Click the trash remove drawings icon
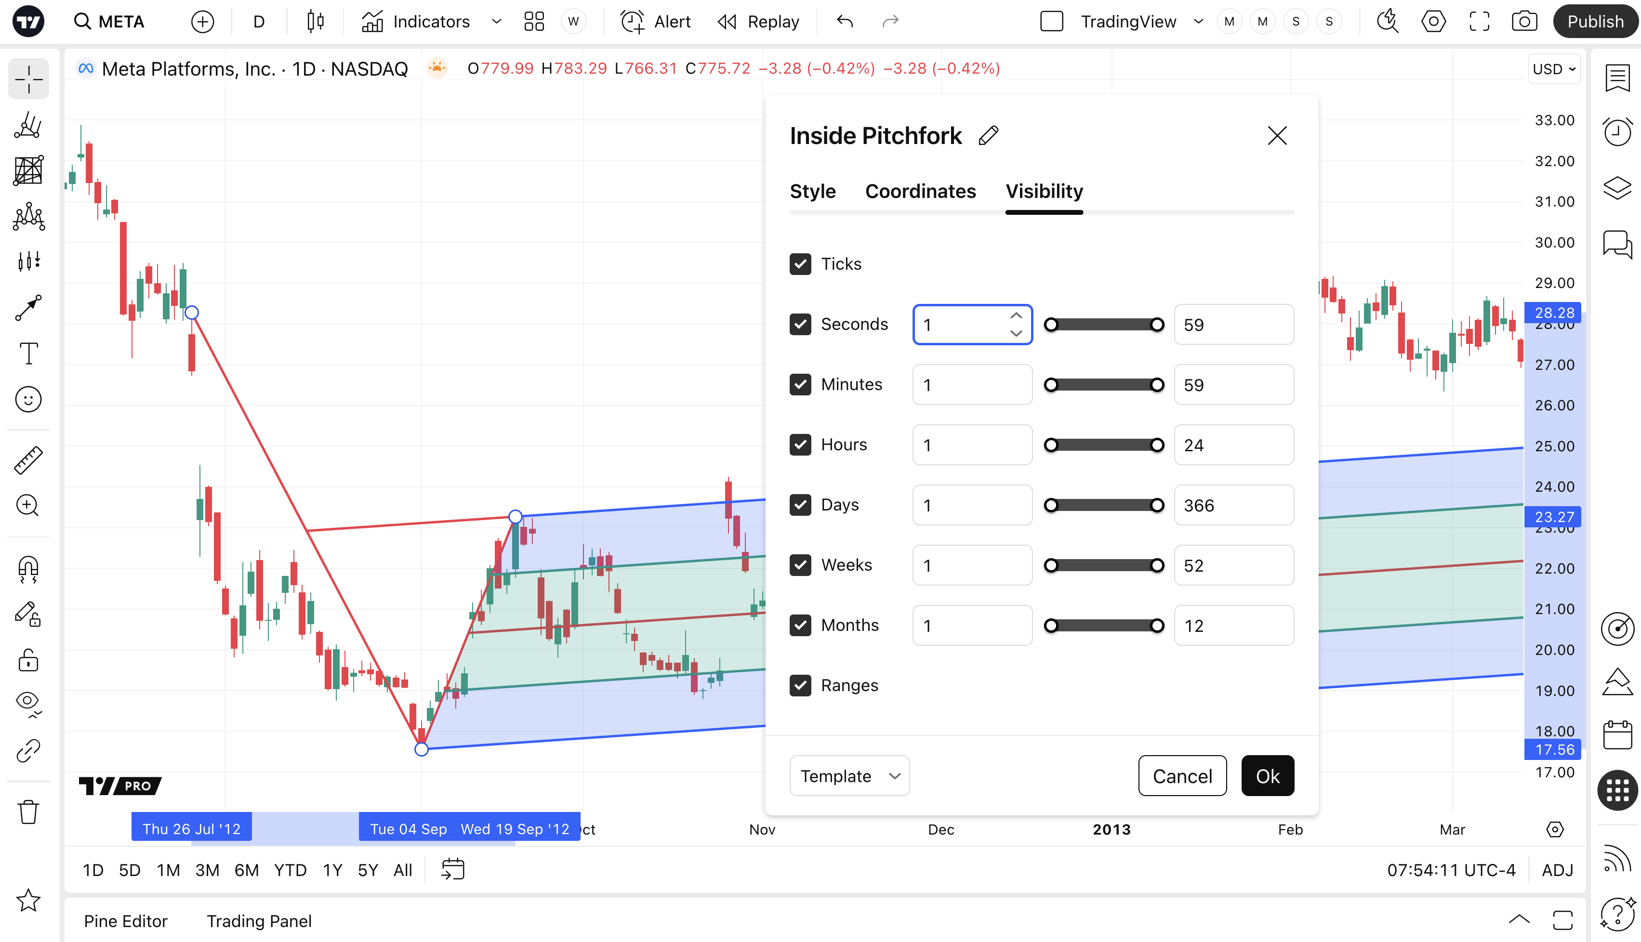1641x942 pixels. tap(28, 811)
